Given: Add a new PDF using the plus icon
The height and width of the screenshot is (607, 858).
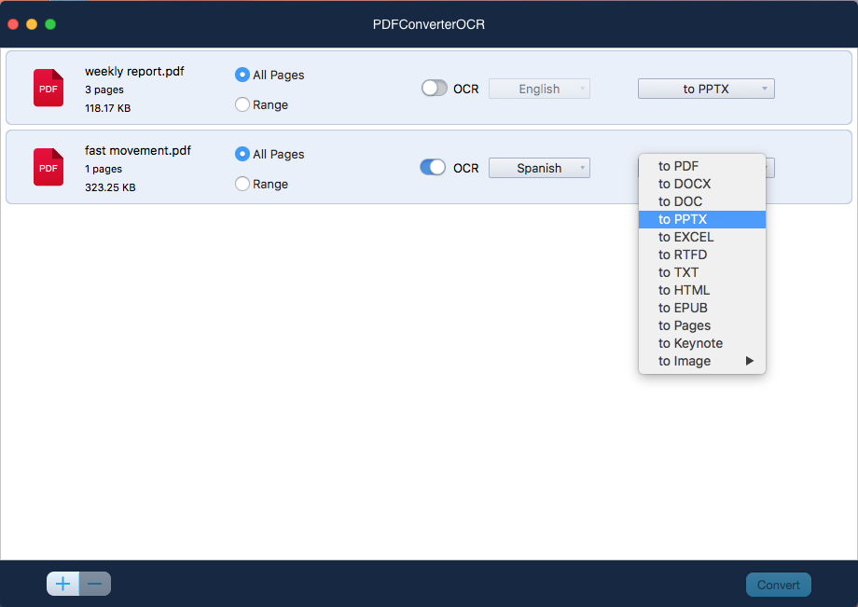Looking at the screenshot, I should pyautogui.click(x=62, y=583).
